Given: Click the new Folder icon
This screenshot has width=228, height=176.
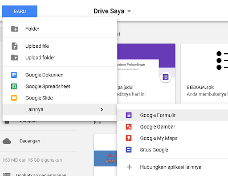Looking at the screenshot, I should tap(15, 29).
